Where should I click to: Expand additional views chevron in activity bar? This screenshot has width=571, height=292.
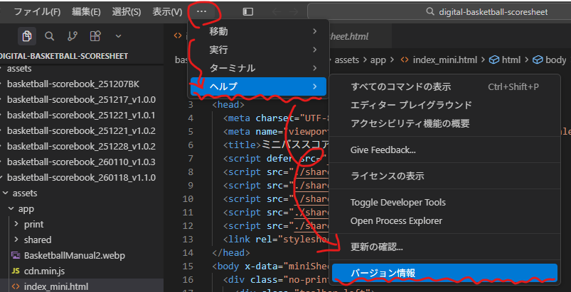(118, 36)
